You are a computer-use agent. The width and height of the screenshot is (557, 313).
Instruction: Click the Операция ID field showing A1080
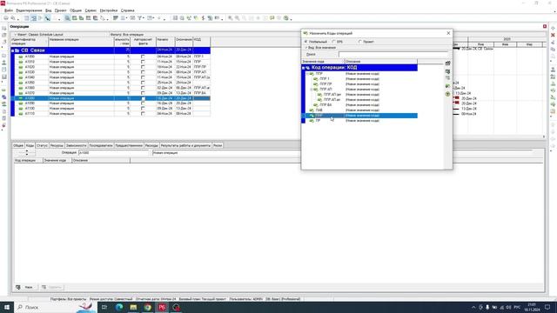[114, 153]
